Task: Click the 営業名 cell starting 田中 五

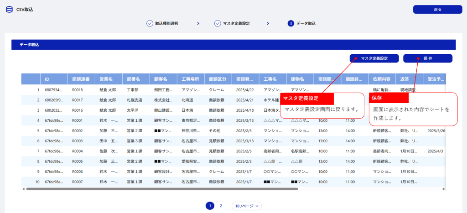Action: click(x=109, y=141)
